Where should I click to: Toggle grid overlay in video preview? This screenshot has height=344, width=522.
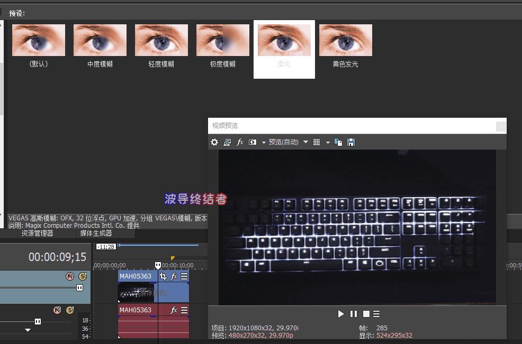tap(317, 142)
